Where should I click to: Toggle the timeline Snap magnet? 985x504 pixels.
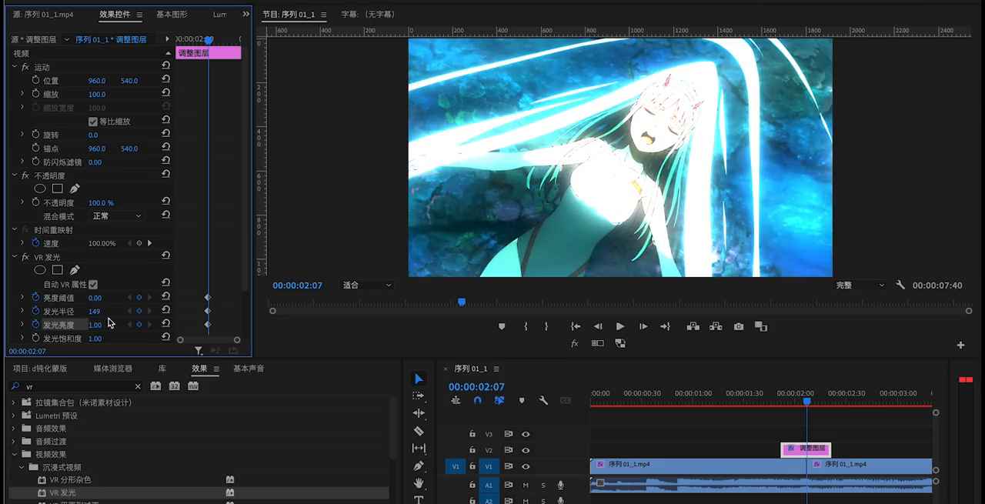point(477,400)
